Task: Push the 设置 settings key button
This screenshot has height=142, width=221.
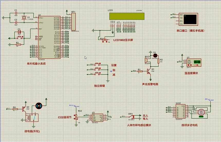Action: [x=97, y=64]
